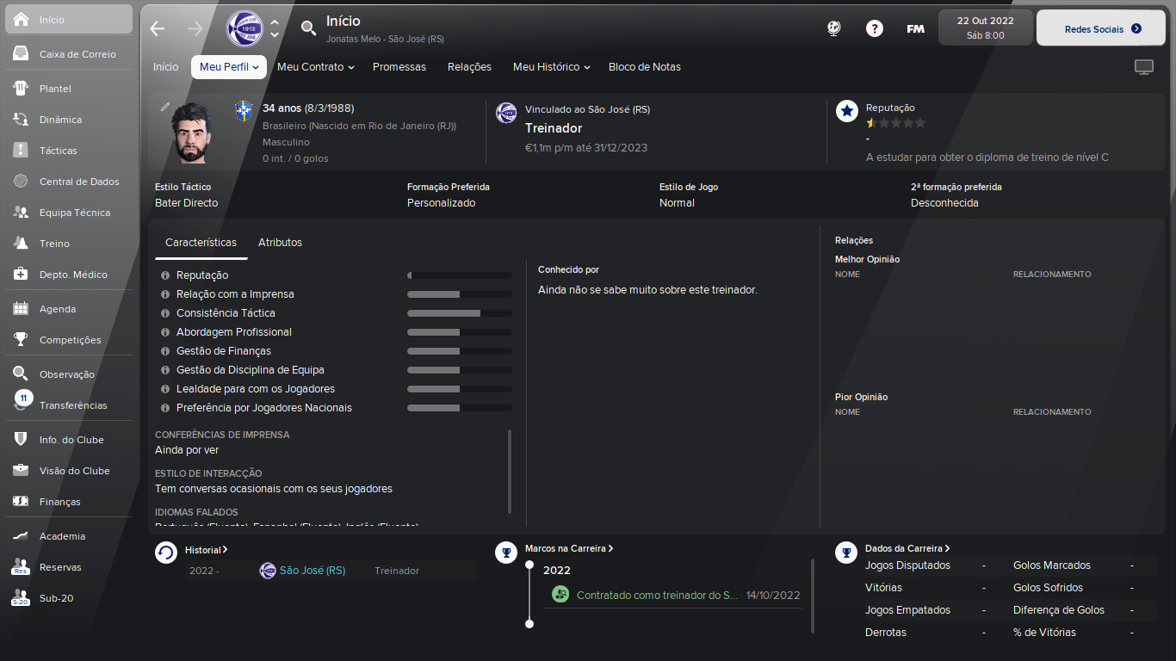Screen dimensions: 1176x661
Task: Click the Consistência Táctica progress bar
Action: click(459, 313)
